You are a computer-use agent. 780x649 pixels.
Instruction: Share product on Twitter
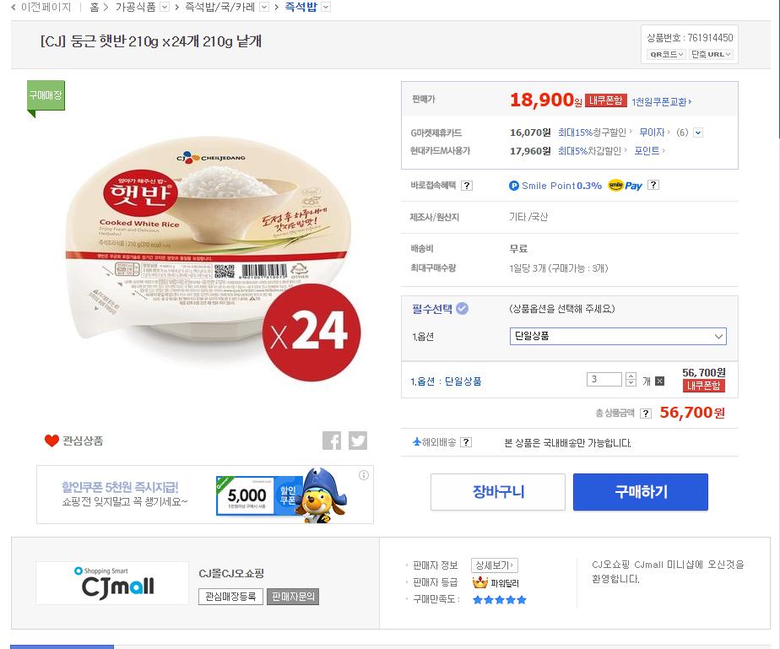(x=358, y=441)
